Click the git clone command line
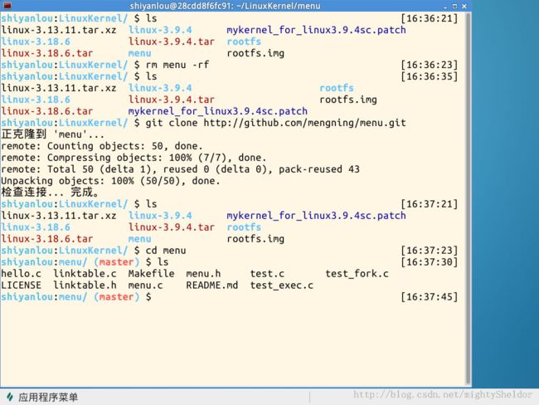The width and height of the screenshot is (539, 405). [x=203, y=123]
